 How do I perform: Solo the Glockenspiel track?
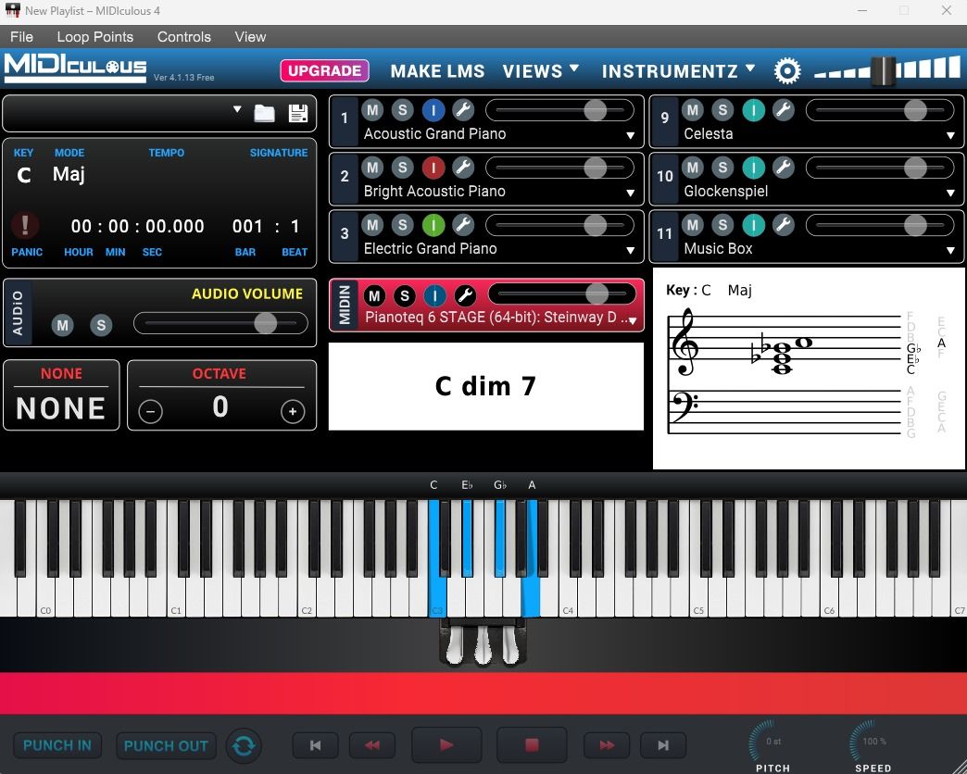pos(722,168)
